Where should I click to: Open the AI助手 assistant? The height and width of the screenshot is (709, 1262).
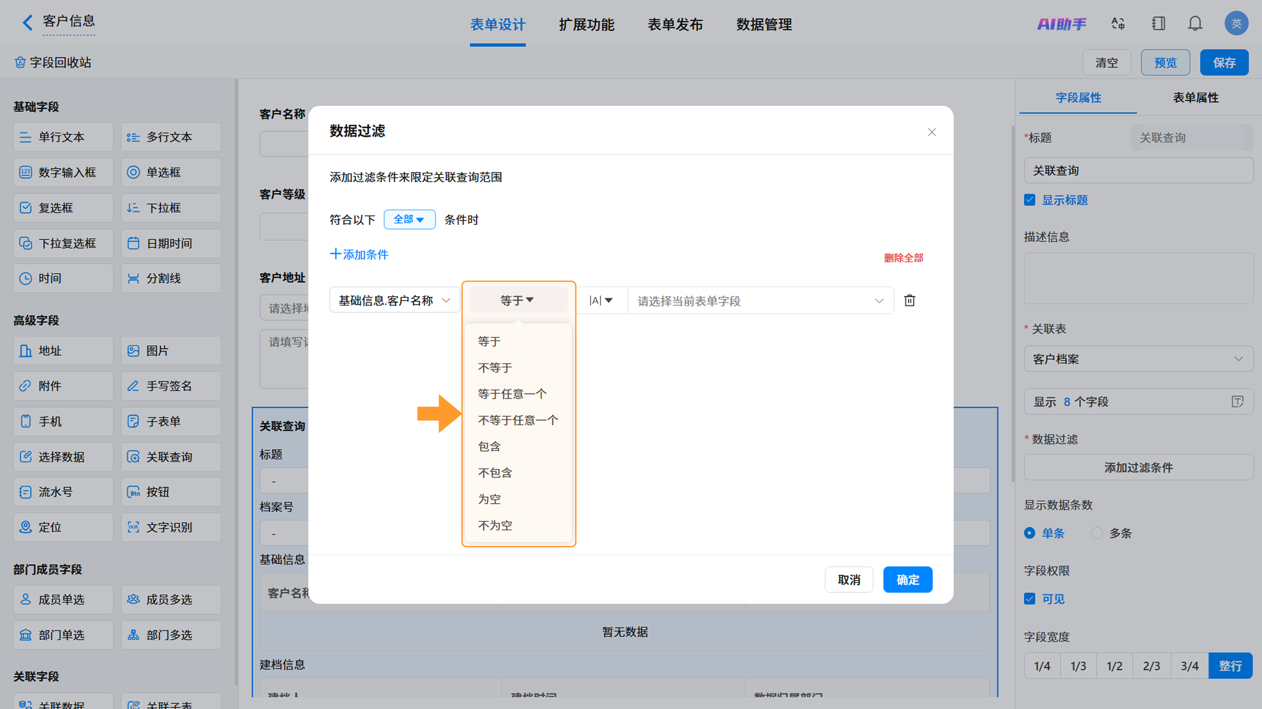[x=1061, y=24]
